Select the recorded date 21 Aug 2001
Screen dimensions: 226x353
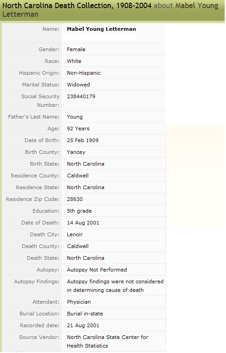pyautogui.click(x=83, y=325)
